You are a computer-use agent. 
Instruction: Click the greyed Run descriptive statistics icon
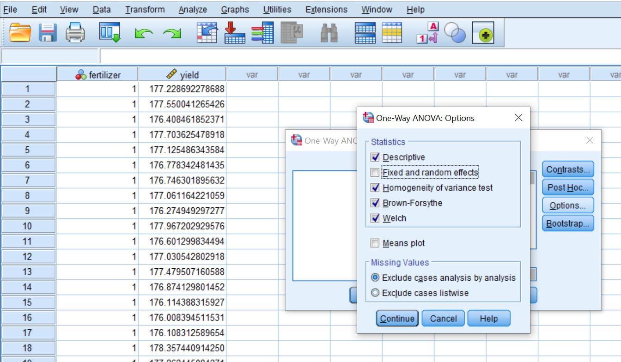(291, 34)
